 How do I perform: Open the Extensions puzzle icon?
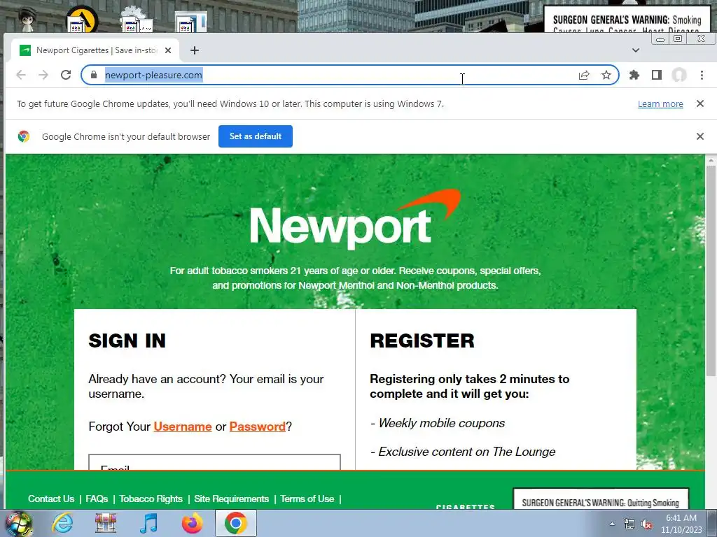coord(634,75)
